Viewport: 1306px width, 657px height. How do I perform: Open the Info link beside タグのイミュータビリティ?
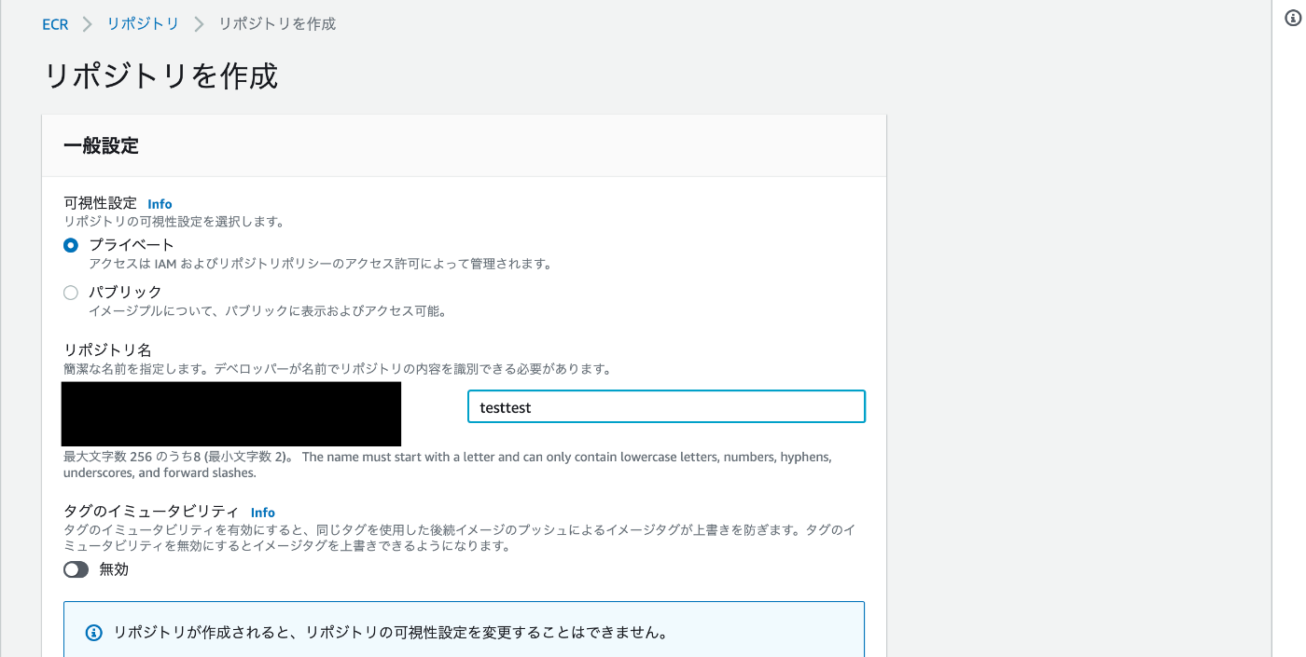(x=263, y=513)
